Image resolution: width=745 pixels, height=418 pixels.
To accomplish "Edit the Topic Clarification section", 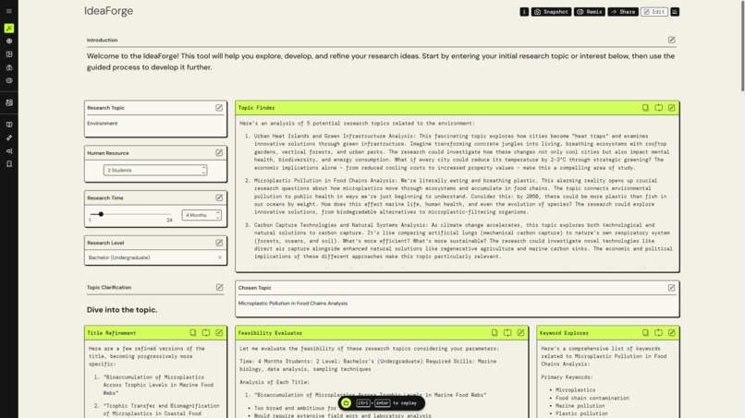I will click(x=219, y=287).
